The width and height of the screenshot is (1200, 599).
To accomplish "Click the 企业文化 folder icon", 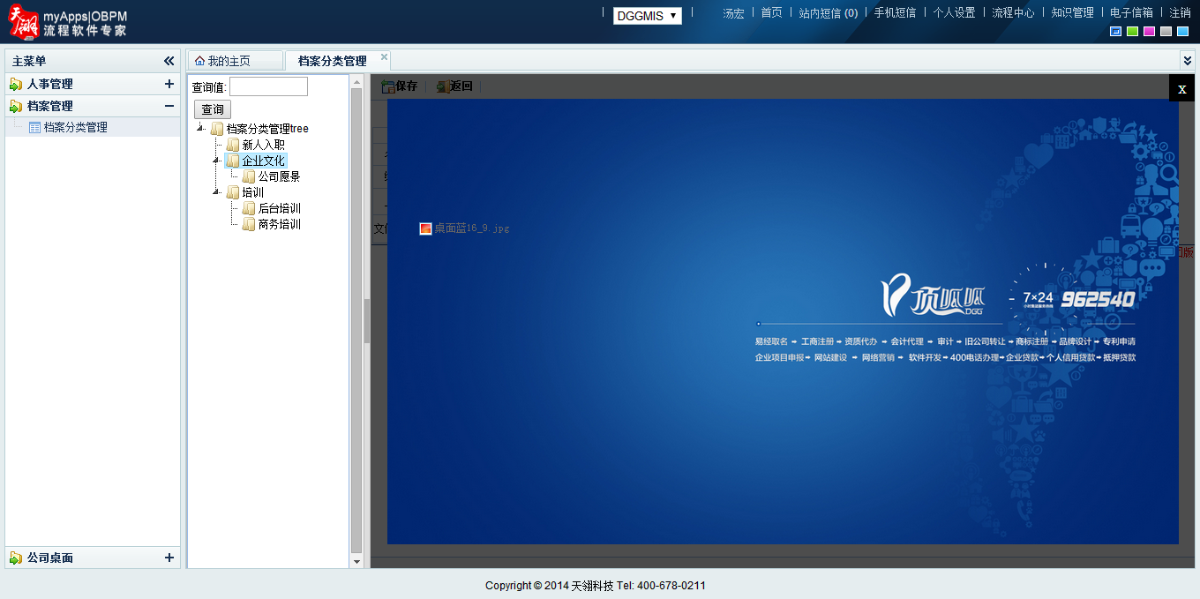I will (233, 161).
